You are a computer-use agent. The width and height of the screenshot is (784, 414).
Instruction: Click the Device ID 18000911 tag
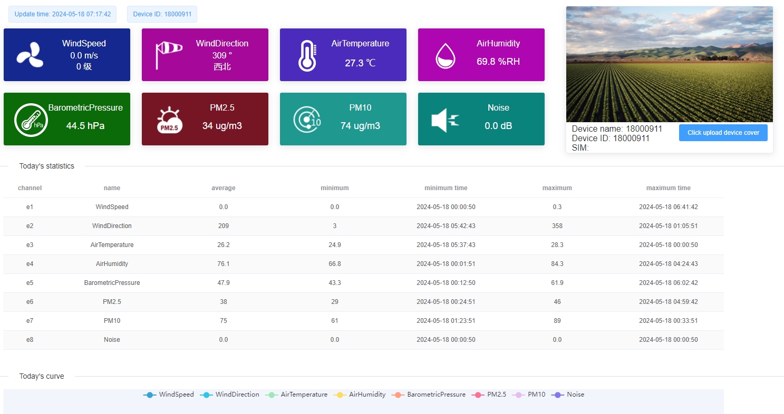(162, 14)
